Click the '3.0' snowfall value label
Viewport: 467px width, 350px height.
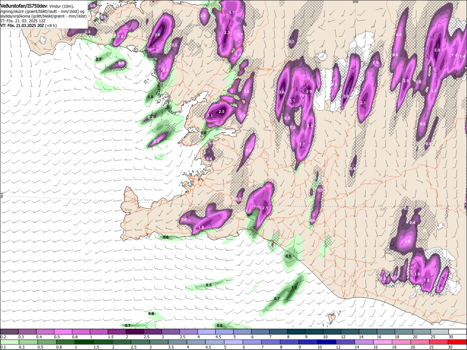click(x=437, y=50)
